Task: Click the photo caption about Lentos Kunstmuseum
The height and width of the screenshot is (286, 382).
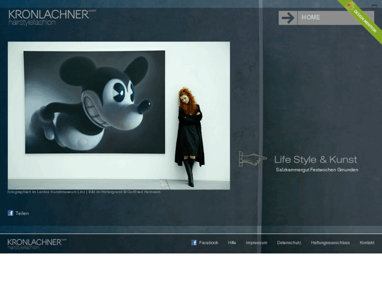Action: (84, 192)
